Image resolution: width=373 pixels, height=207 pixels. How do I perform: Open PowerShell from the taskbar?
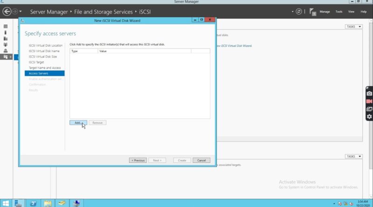tap(33, 203)
